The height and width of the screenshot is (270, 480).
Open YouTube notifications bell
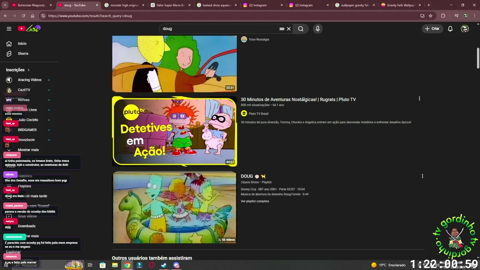tap(450, 28)
